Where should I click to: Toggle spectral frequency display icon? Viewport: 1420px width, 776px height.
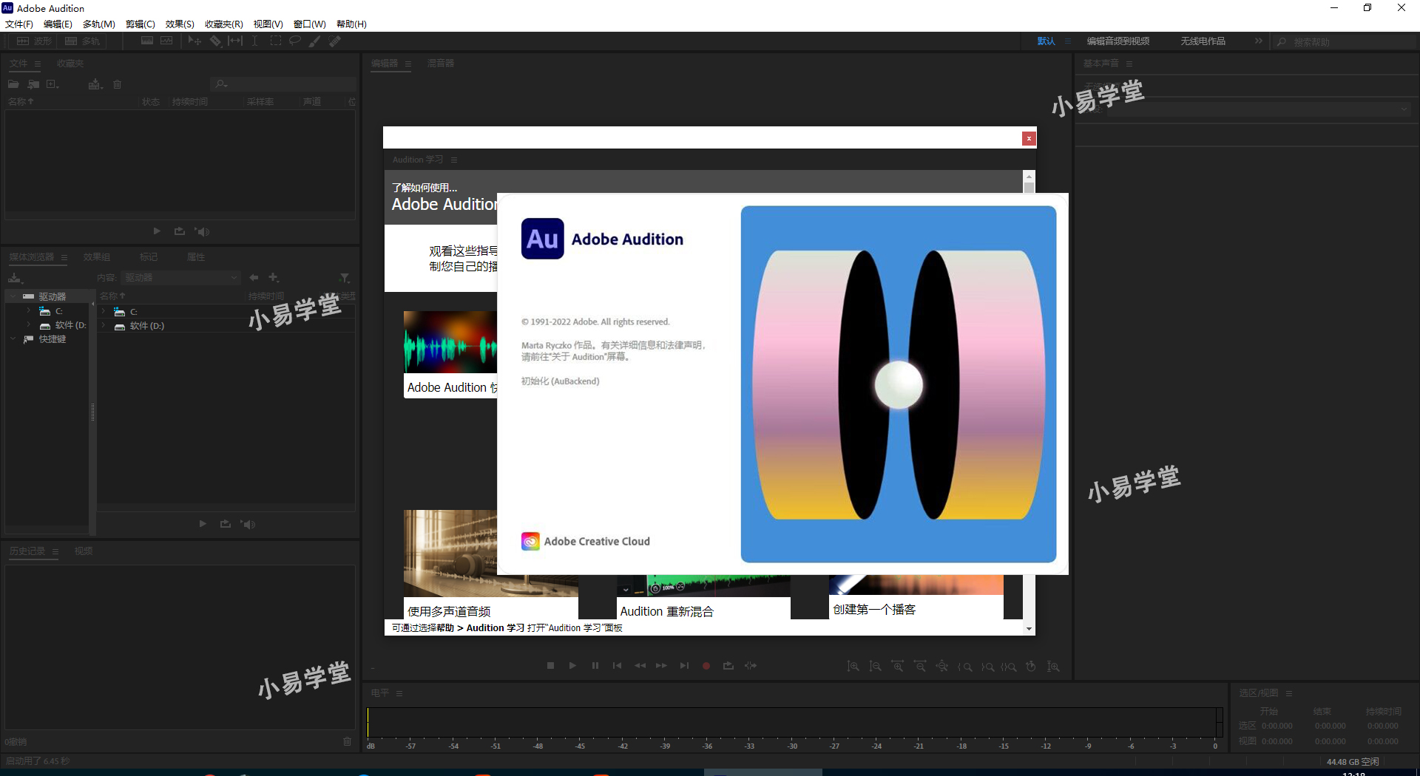147,41
